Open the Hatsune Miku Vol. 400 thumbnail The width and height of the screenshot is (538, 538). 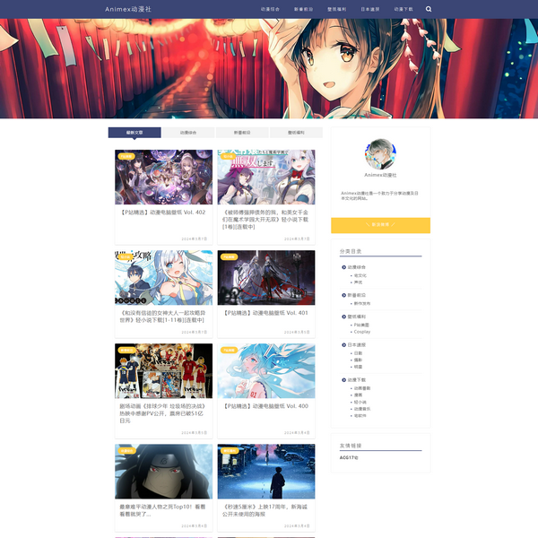tap(265, 370)
